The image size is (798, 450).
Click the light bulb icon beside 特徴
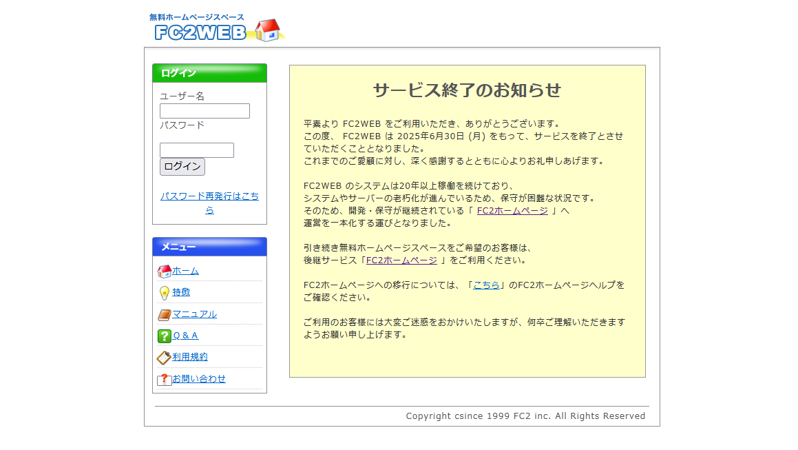point(164,293)
